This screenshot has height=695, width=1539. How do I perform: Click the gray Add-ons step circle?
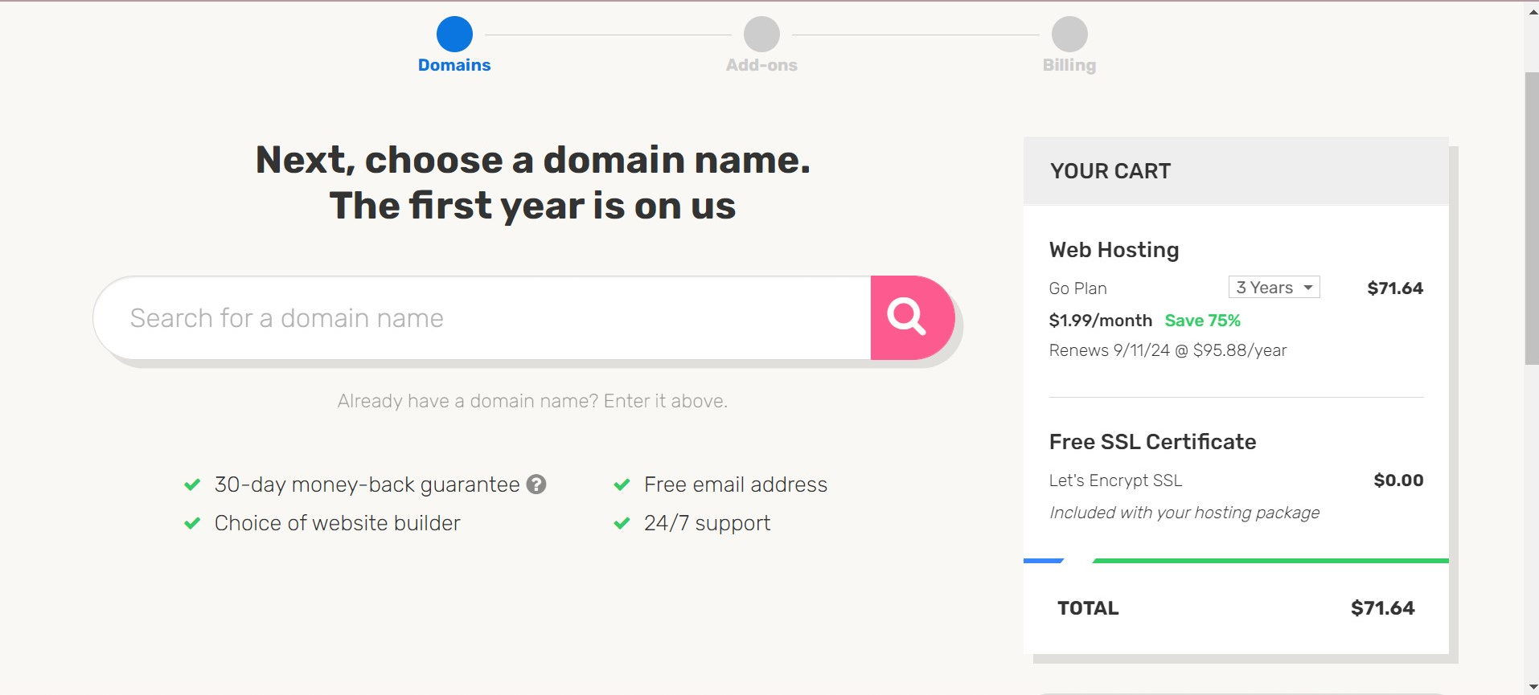[x=761, y=35]
